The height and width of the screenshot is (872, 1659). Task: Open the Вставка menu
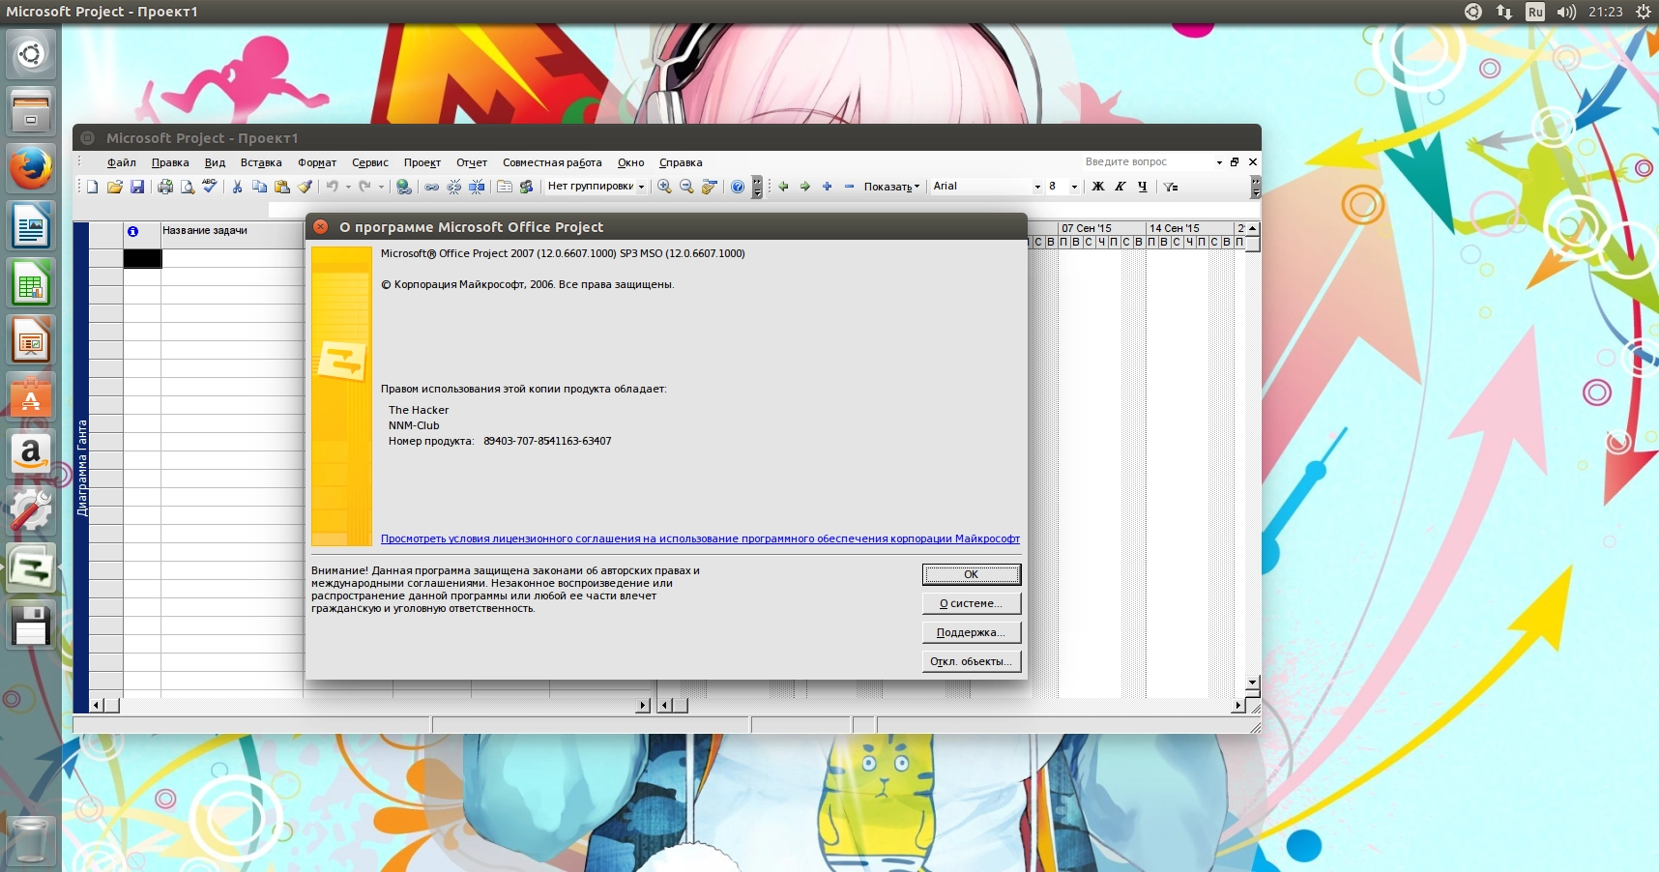pyautogui.click(x=261, y=162)
